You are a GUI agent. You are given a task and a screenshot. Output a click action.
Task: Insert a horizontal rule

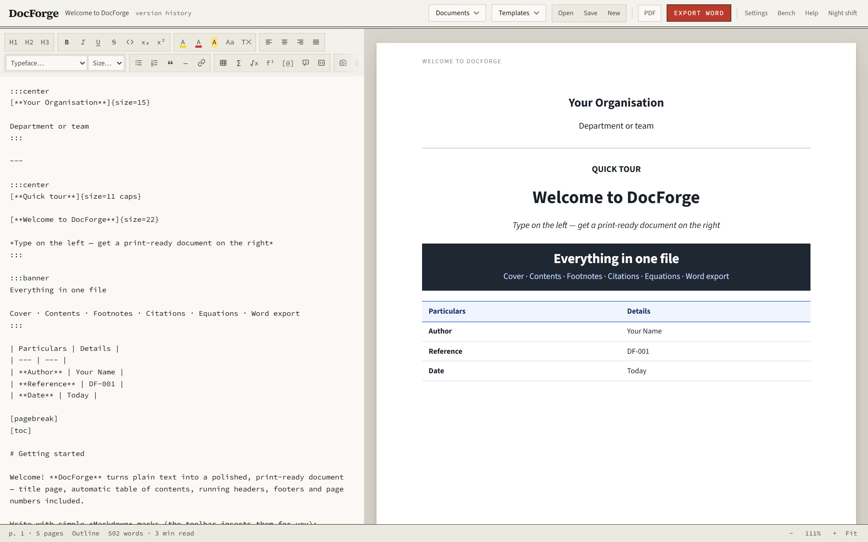tap(186, 63)
